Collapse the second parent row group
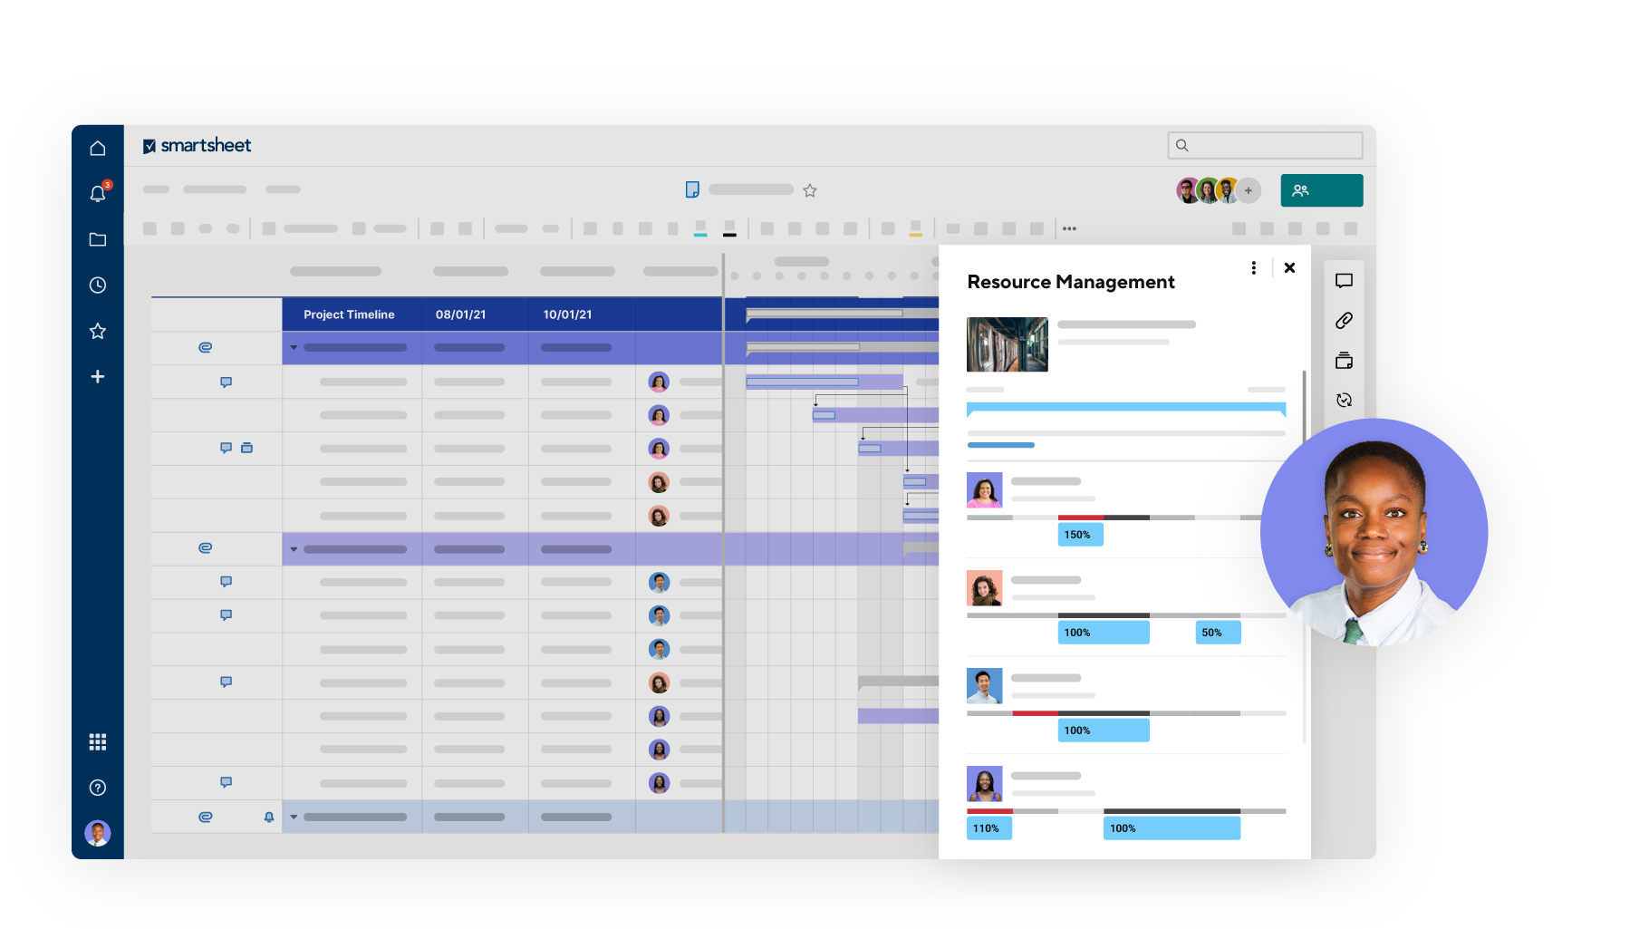1649x929 pixels. pyautogui.click(x=294, y=549)
